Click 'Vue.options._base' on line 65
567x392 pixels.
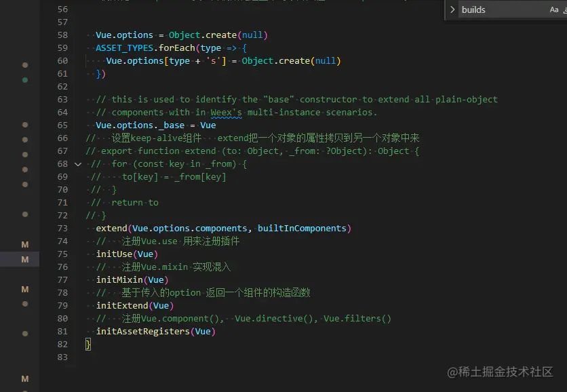tap(140, 125)
